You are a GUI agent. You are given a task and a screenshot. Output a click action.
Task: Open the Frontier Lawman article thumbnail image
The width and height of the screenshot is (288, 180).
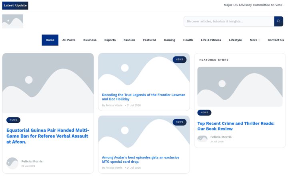click(x=144, y=72)
